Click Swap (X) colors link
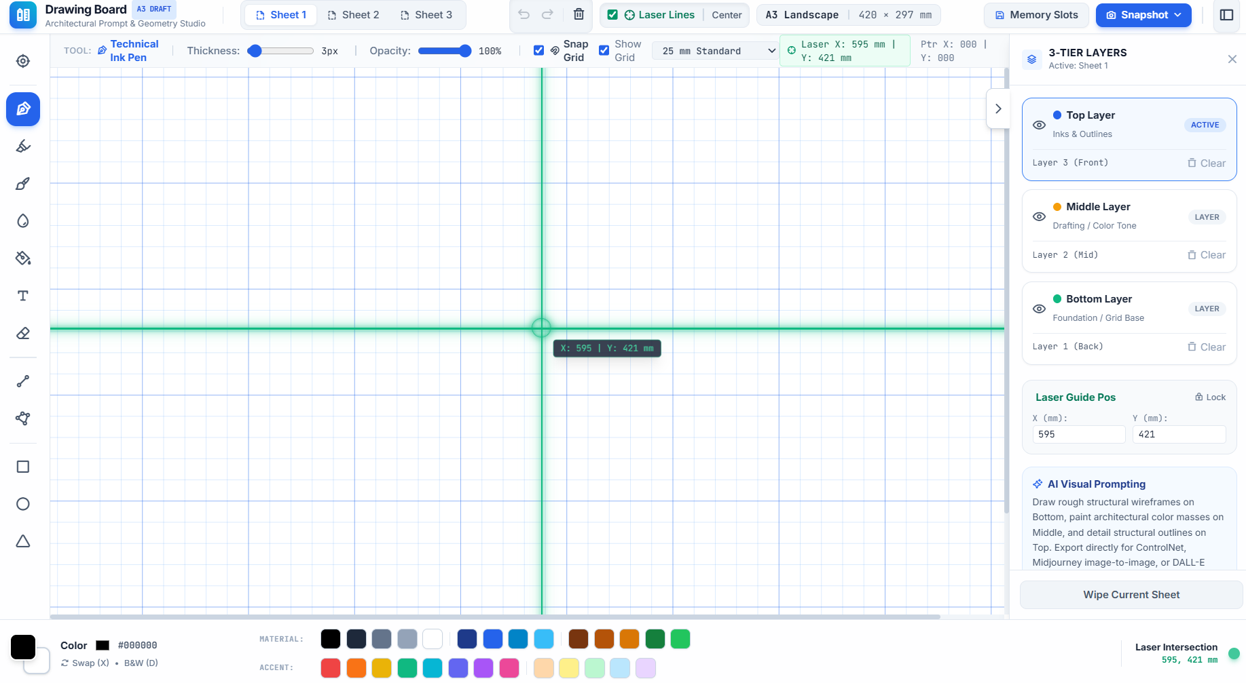 coord(85,663)
